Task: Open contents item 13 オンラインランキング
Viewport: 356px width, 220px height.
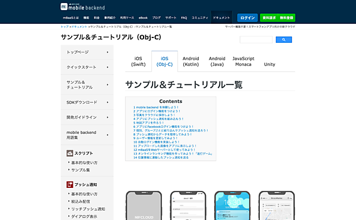Action: (173, 153)
